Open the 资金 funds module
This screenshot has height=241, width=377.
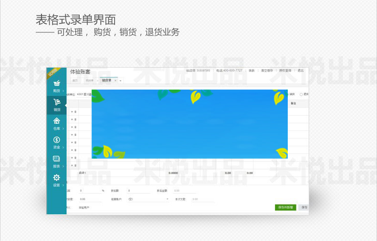tap(56, 142)
